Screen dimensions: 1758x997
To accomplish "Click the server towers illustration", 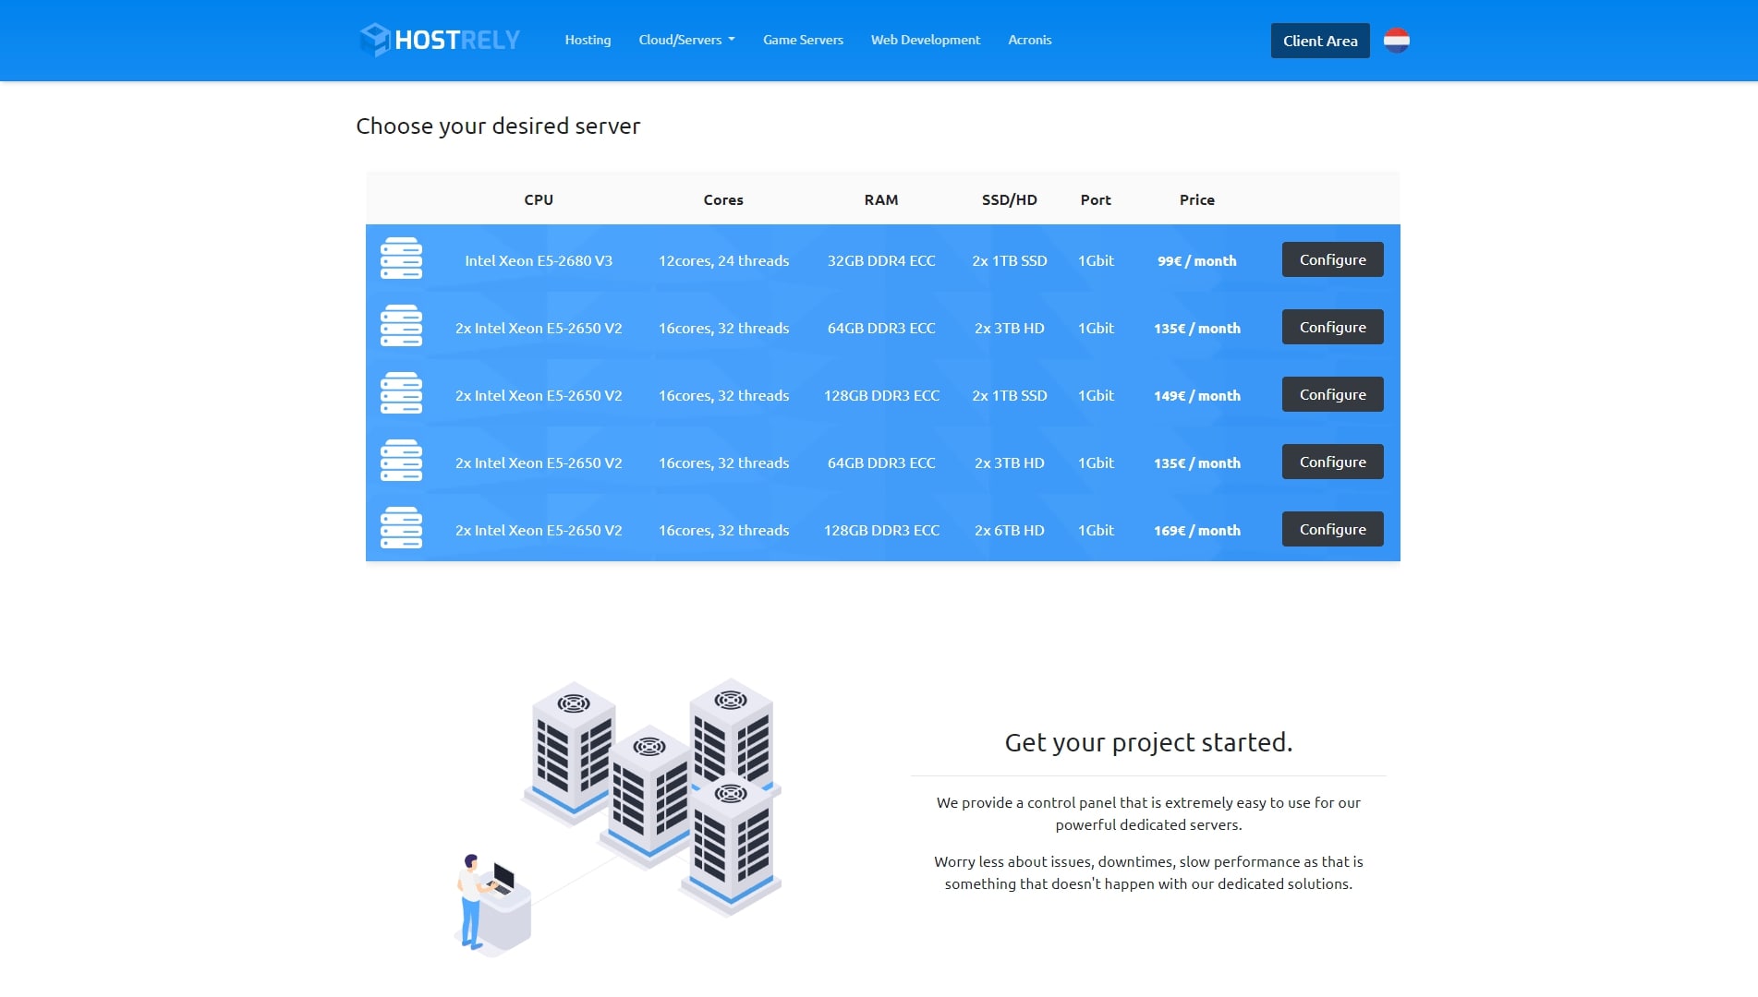I will [651, 799].
